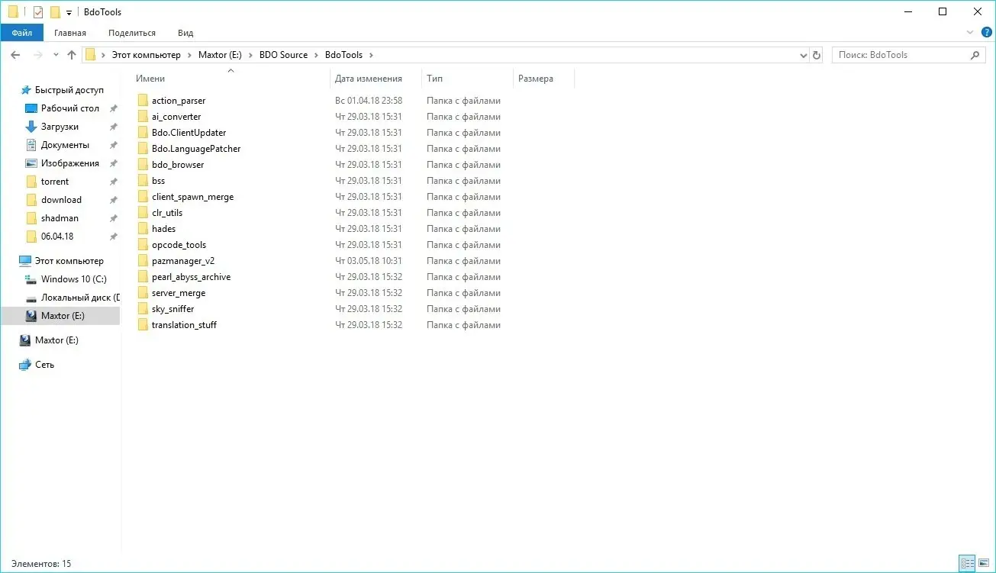Switch to Details view icon in status bar
Image resolution: width=996 pixels, height=573 pixels.
(968, 564)
